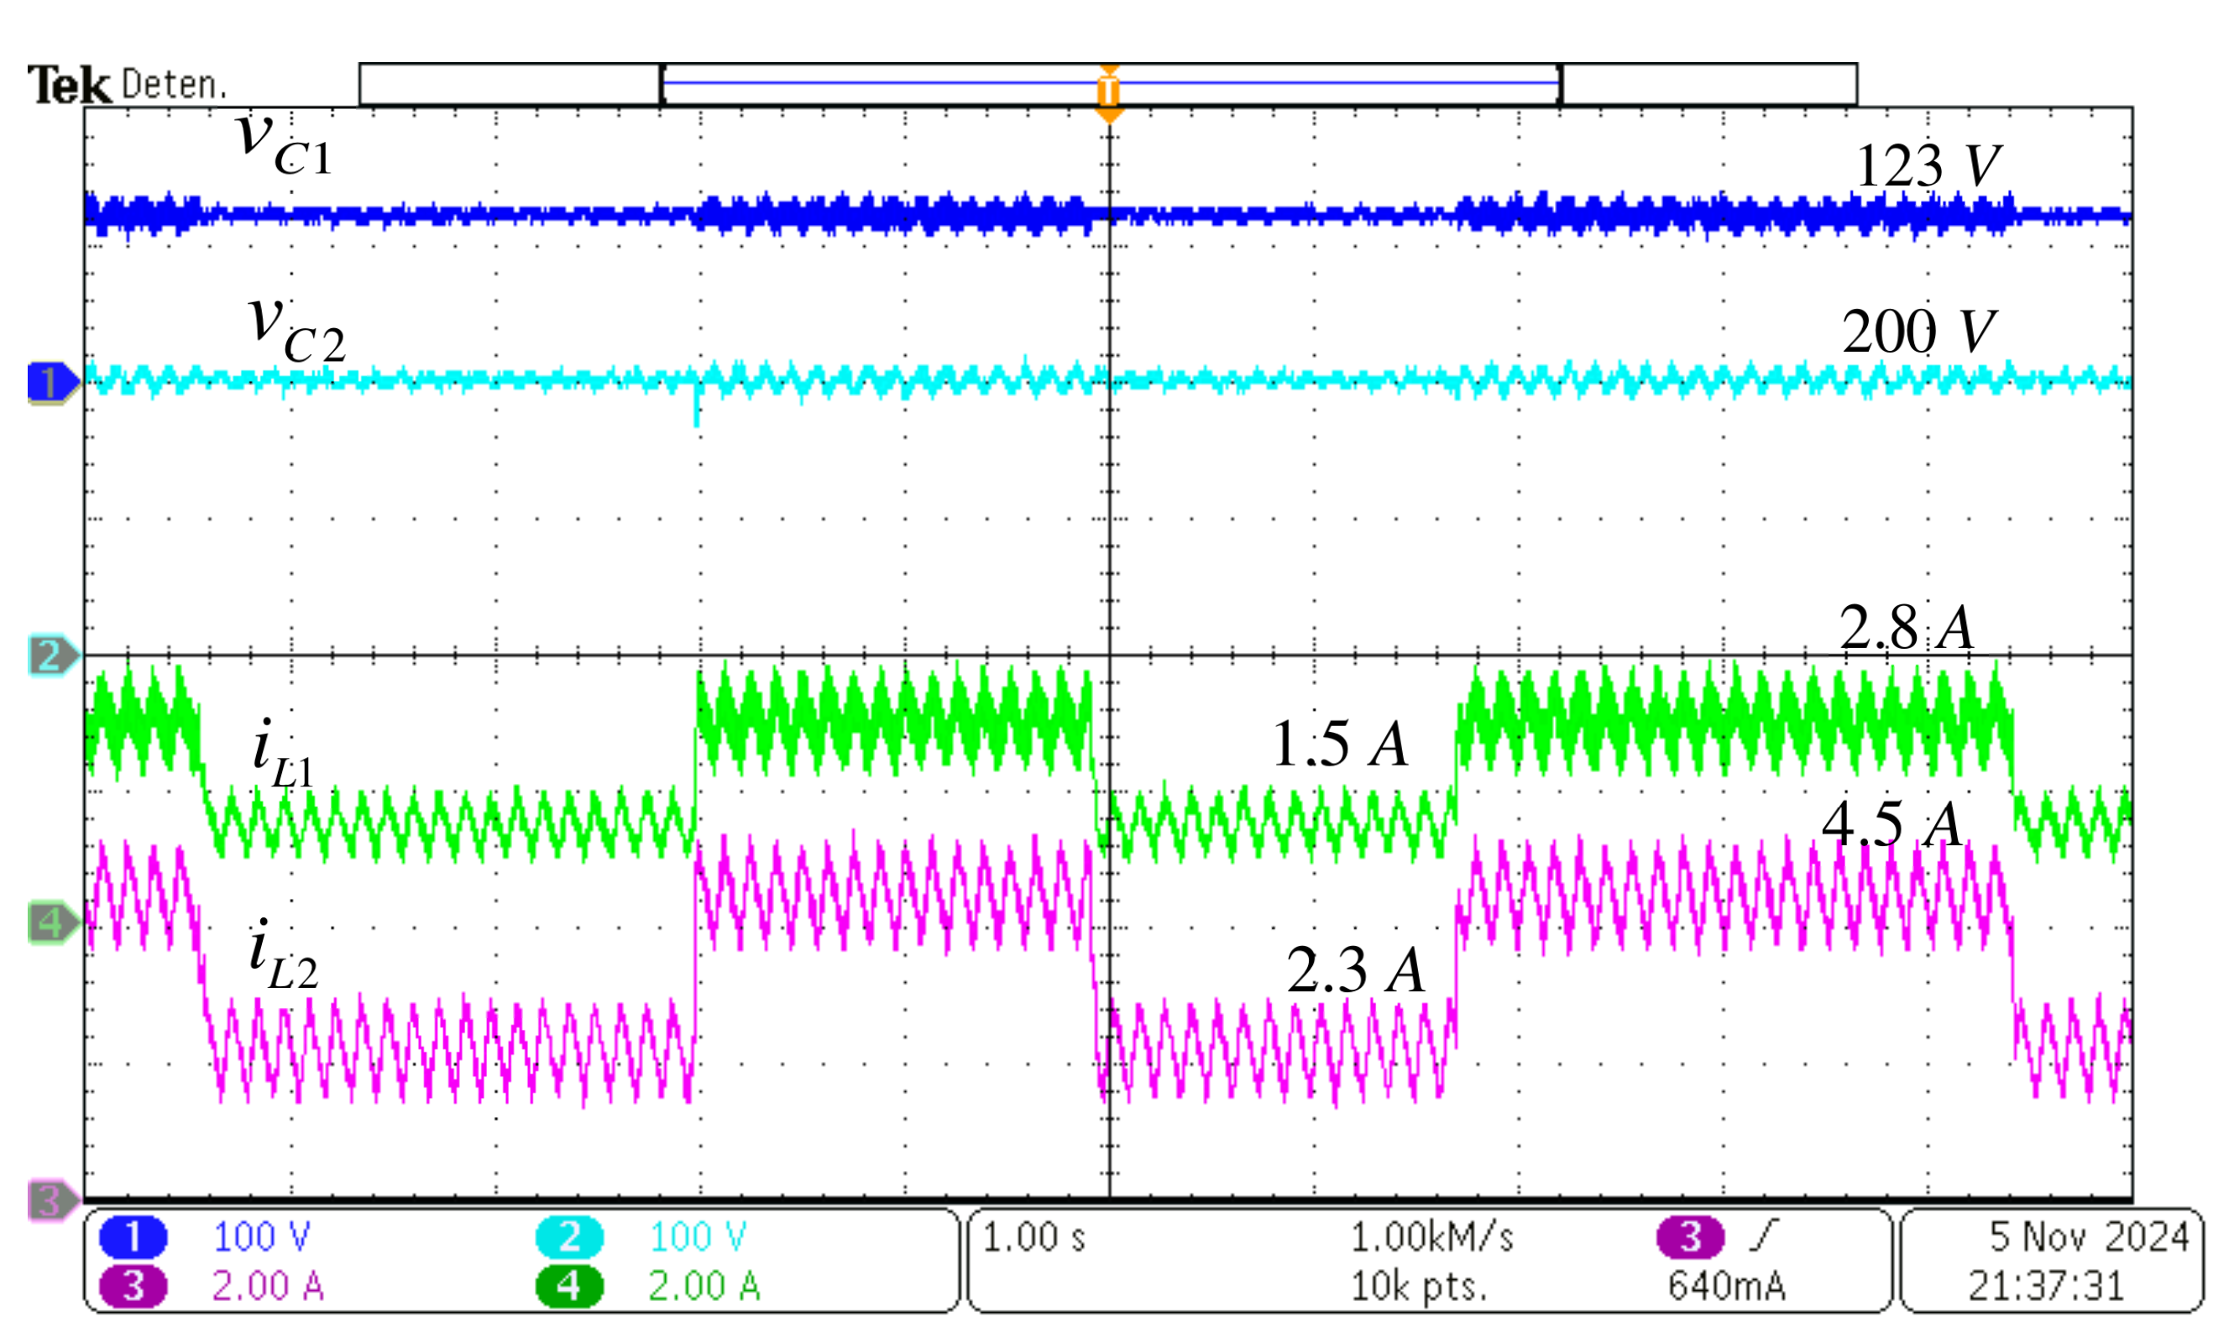Viewport: 2229px width, 1343px height.
Task: Click the channel 2 badge in readout
Action: tap(569, 1237)
